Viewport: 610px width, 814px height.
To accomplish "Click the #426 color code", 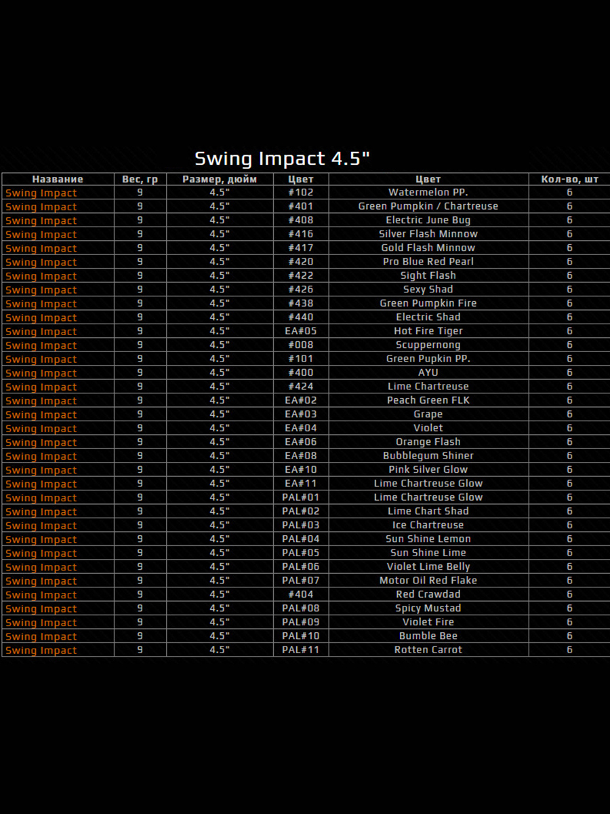I will click(x=301, y=290).
